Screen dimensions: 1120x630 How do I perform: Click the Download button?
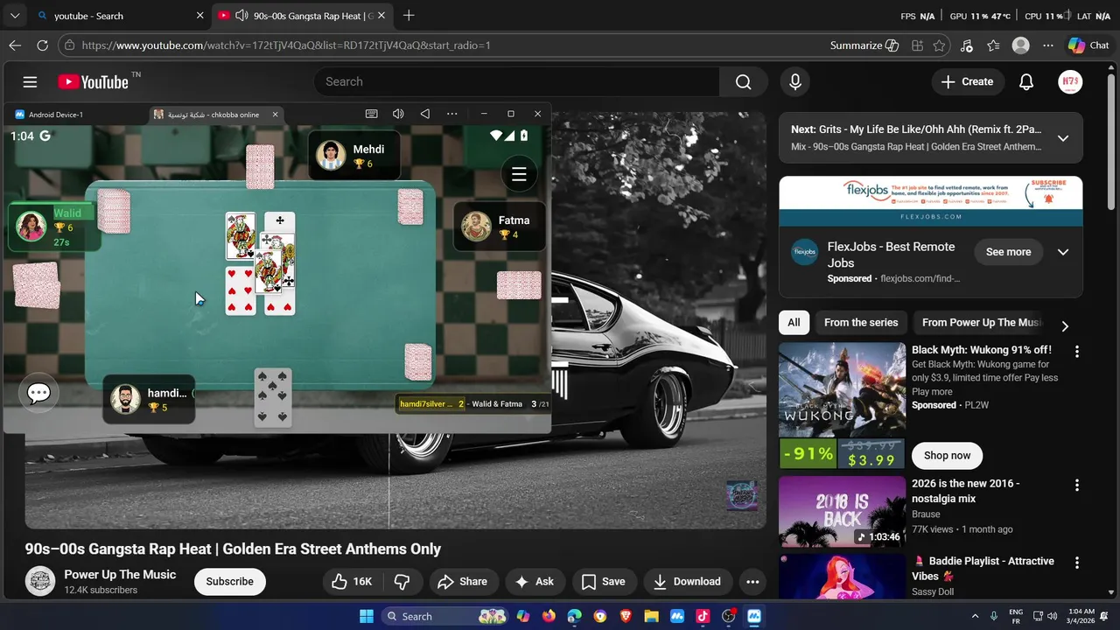click(x=688, y=582)
